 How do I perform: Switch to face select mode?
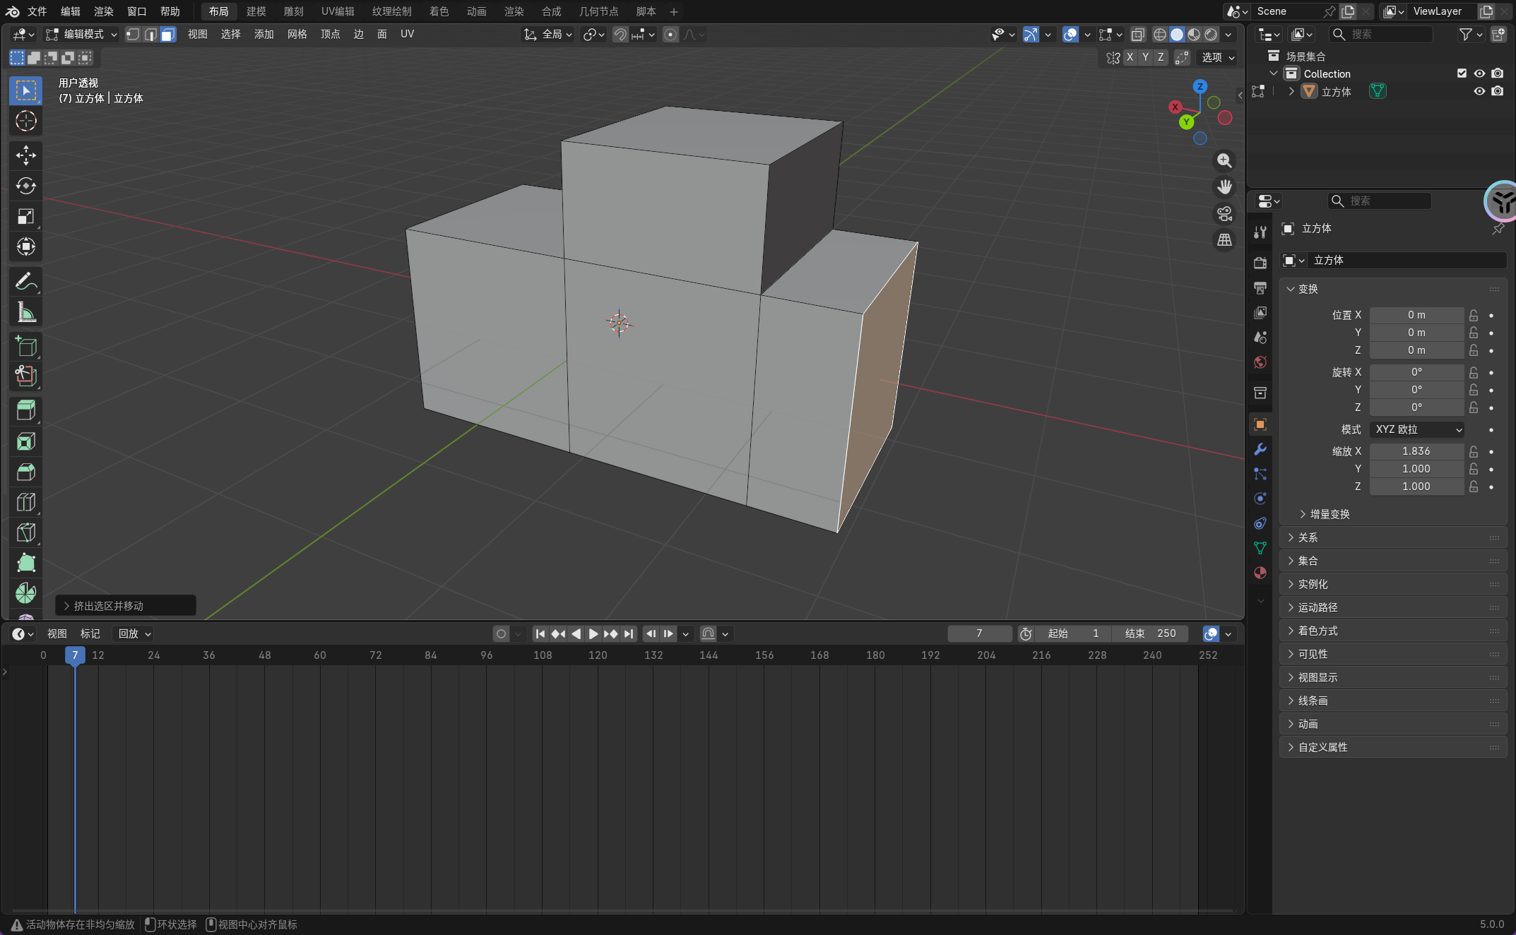168,35
